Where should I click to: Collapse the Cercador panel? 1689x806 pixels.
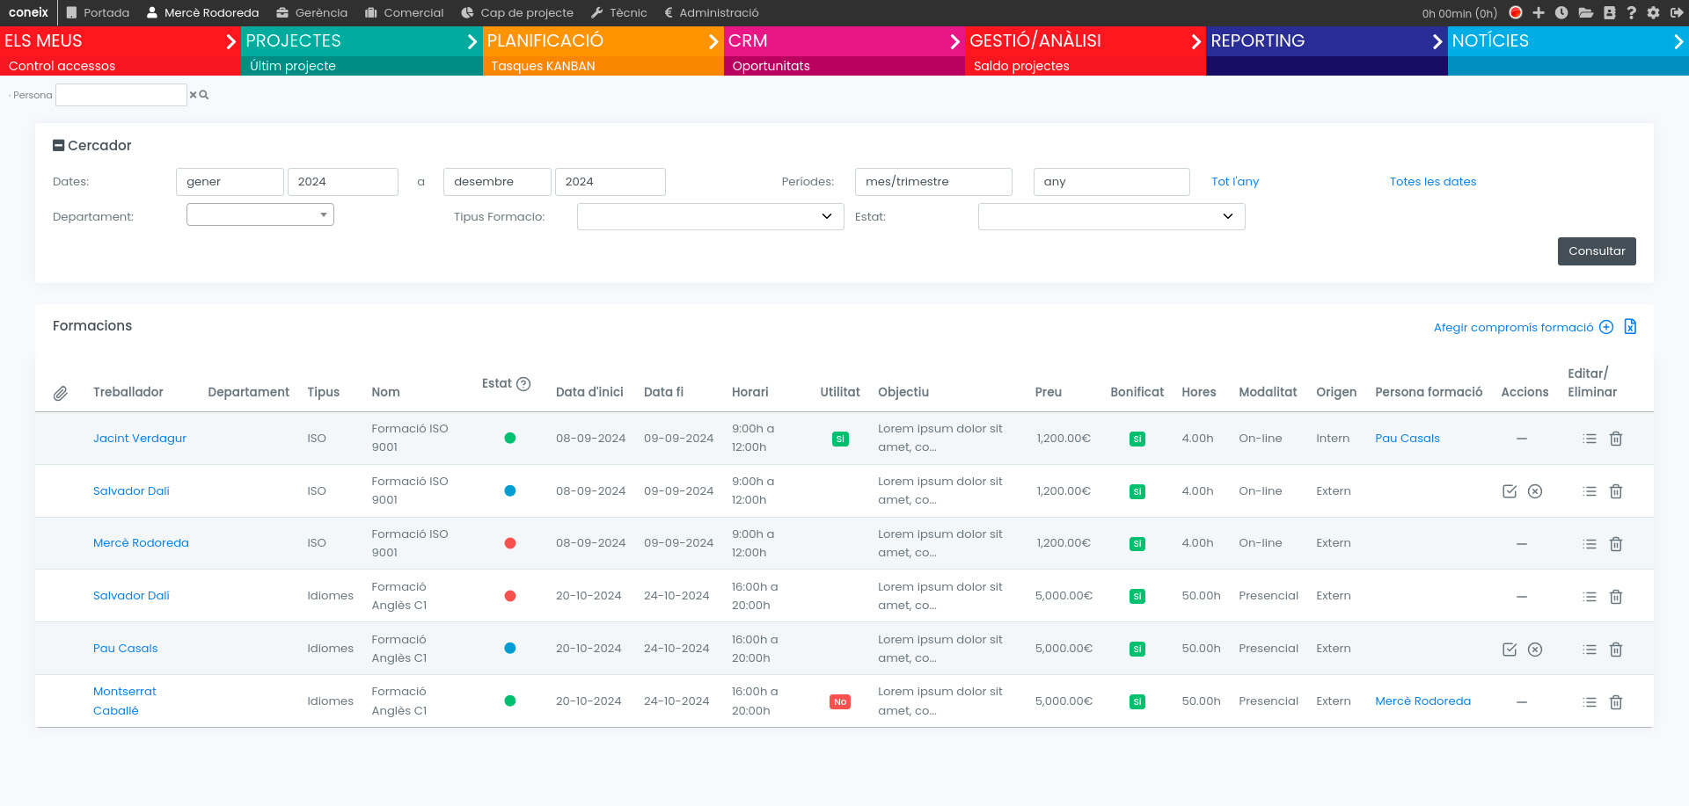tap(59, 146)
